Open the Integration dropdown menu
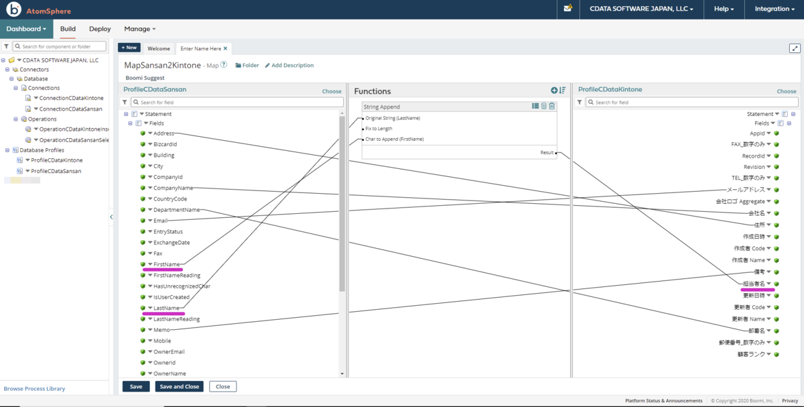The image size is (804, 407). coord(775,9)
